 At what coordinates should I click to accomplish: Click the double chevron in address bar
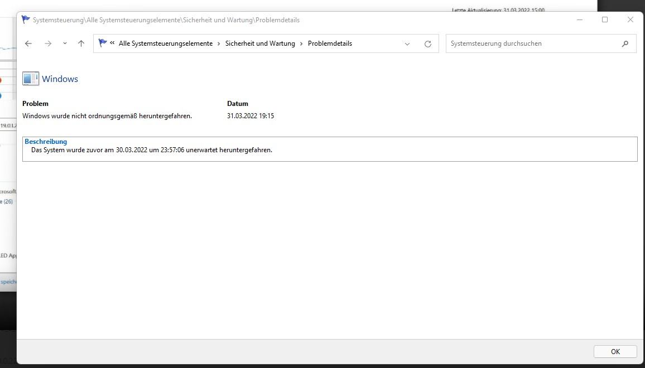point(112,43)
